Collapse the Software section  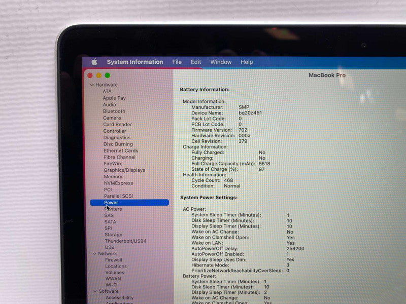pyautogui.click(x=95, y=291)
